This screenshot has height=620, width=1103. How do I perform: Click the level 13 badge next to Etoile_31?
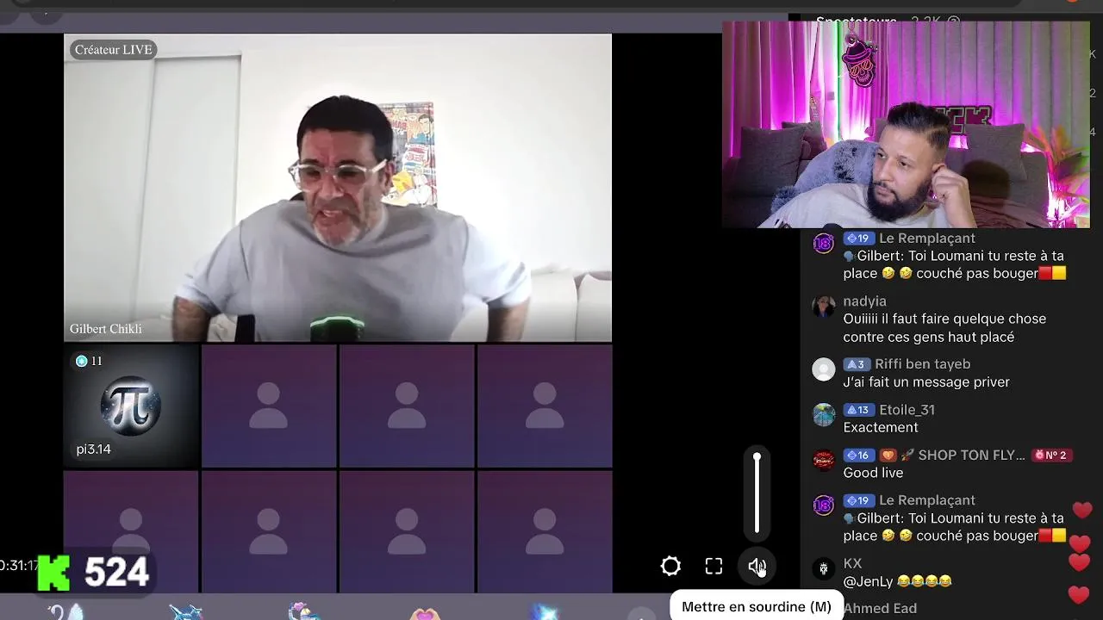pyautogui.click(x=858, y=410)
